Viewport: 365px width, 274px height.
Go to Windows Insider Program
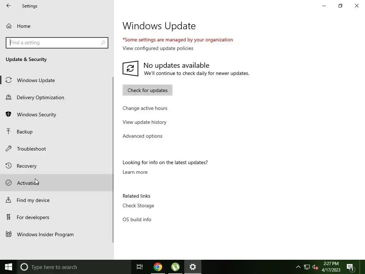click(x=57, y=234)
